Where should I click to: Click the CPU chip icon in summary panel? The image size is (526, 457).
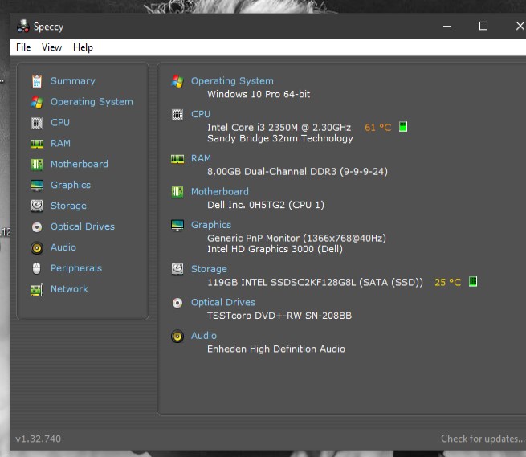tap(177, 115)
